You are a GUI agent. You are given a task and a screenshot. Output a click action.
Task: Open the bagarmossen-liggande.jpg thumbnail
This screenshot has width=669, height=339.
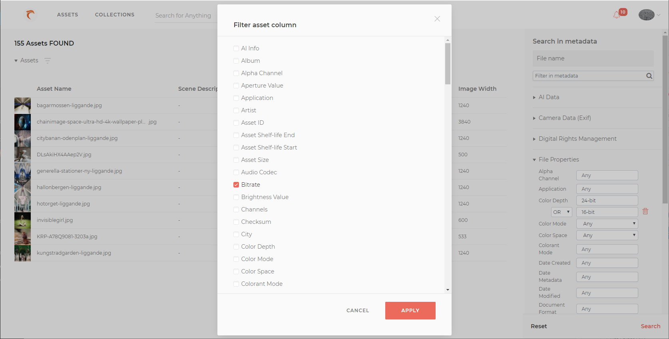click(22, 106)
